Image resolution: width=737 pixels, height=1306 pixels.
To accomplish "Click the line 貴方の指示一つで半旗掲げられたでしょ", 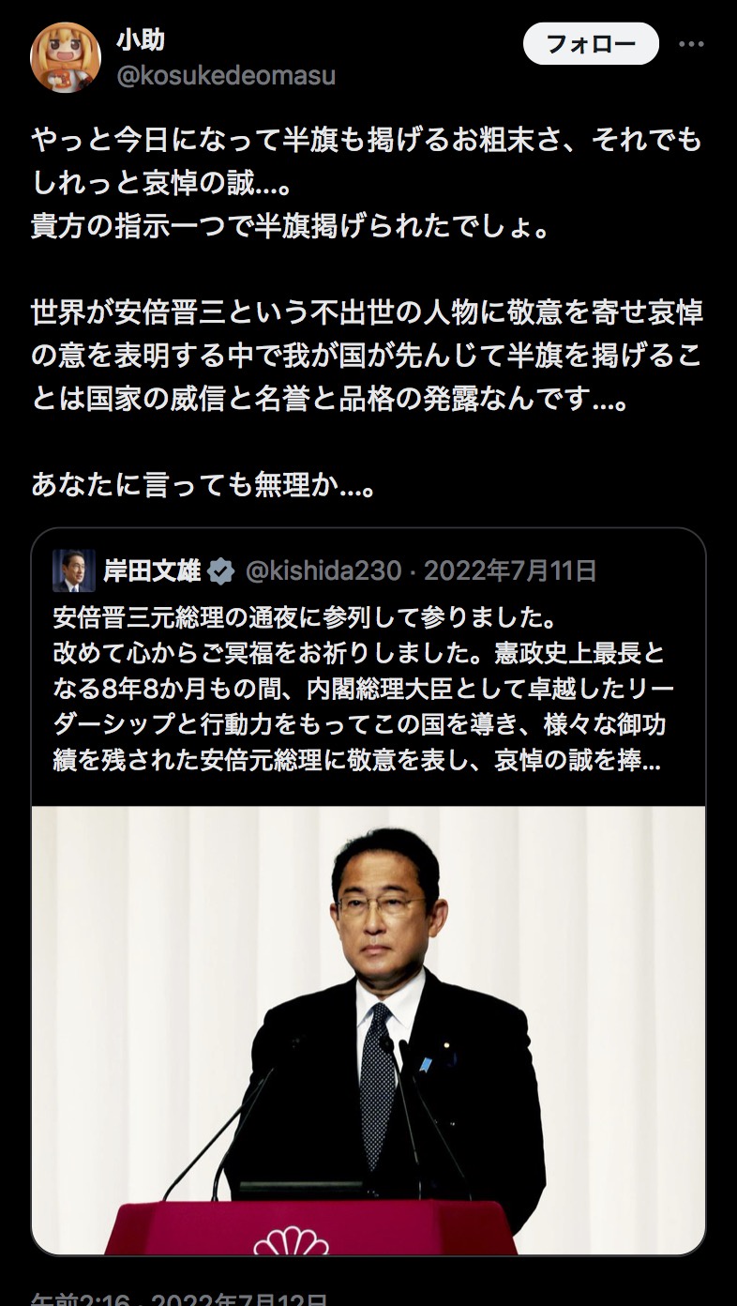I will pos(290,227).
